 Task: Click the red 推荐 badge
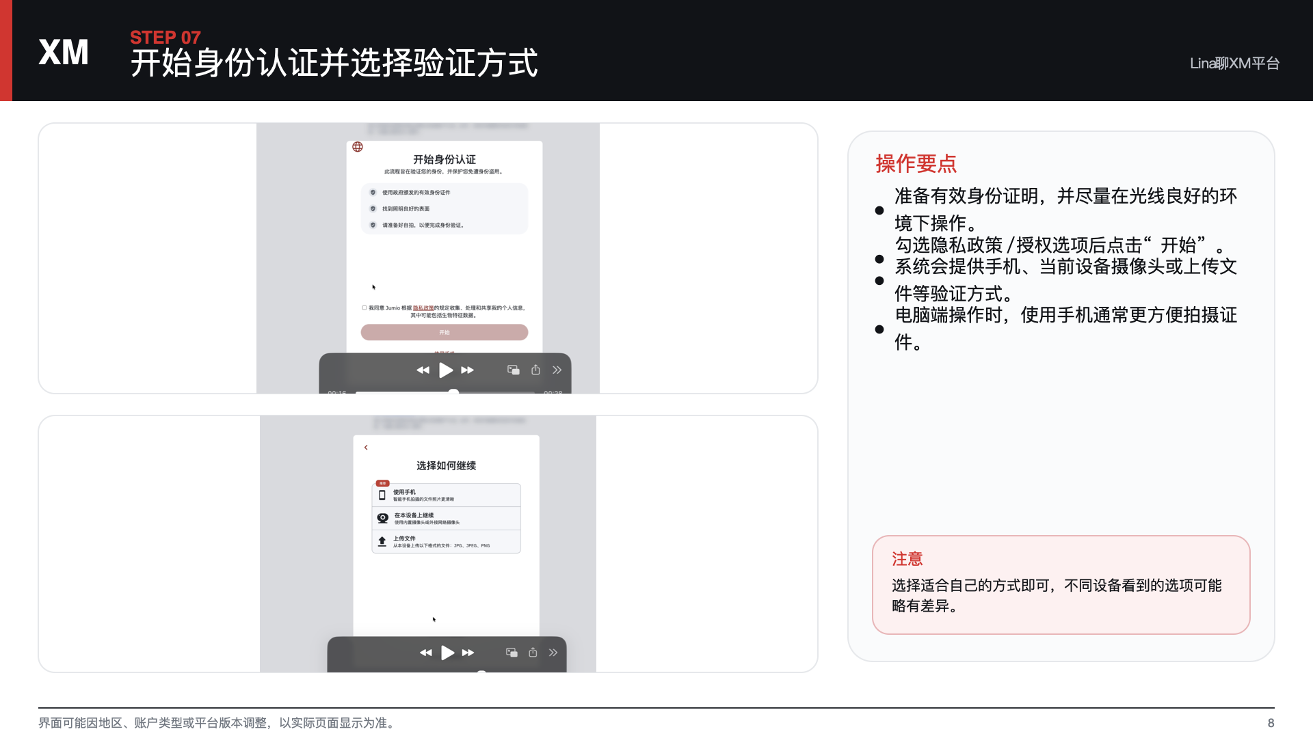[x=383, y=483]
